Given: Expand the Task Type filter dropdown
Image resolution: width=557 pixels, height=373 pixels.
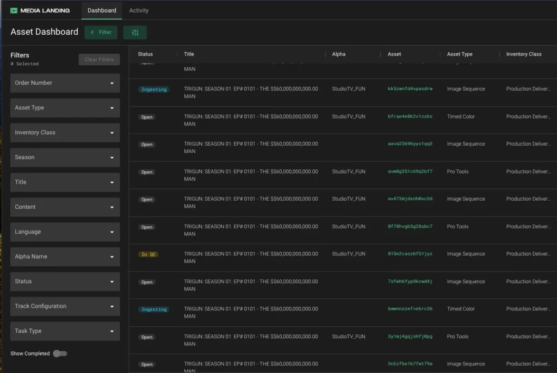Looking at the screenshot, I should tap(65, 331).
